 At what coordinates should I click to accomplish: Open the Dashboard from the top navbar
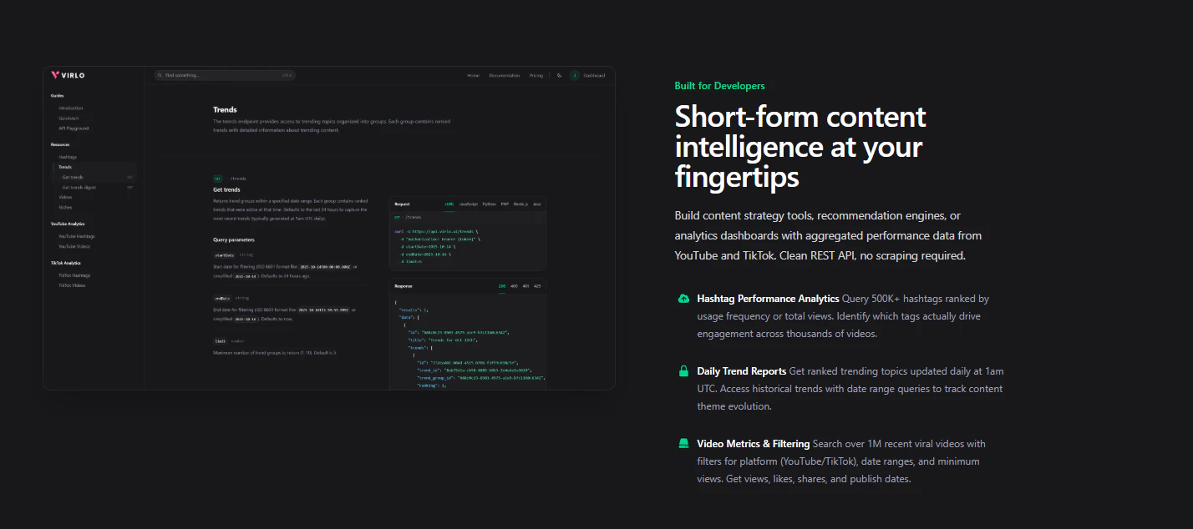[593, 75]
